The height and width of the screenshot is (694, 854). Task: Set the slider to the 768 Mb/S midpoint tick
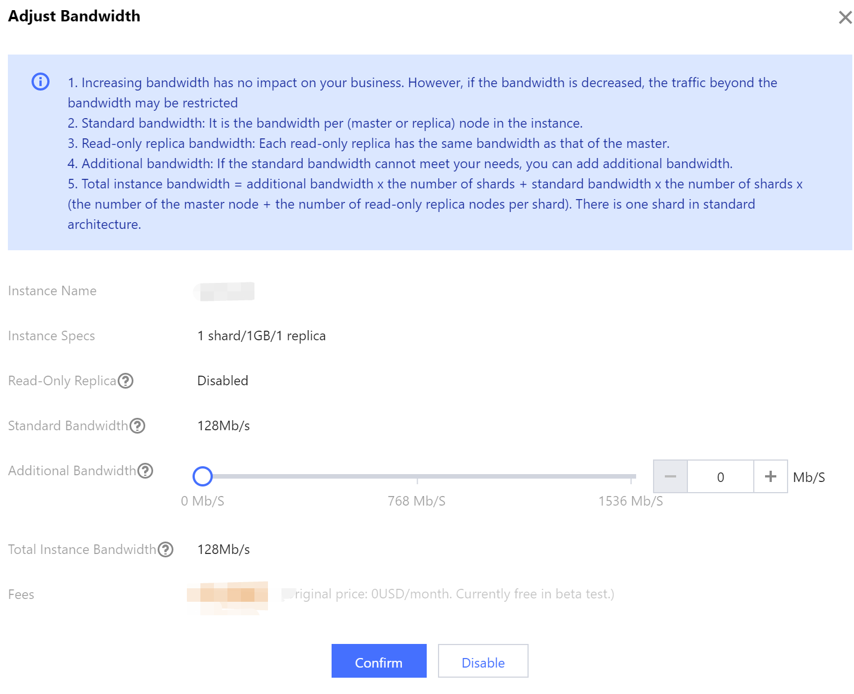[x=417, y=476]
